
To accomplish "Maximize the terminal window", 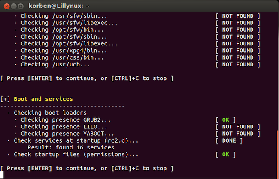I will pyautogui.click(x=21, y=6).
